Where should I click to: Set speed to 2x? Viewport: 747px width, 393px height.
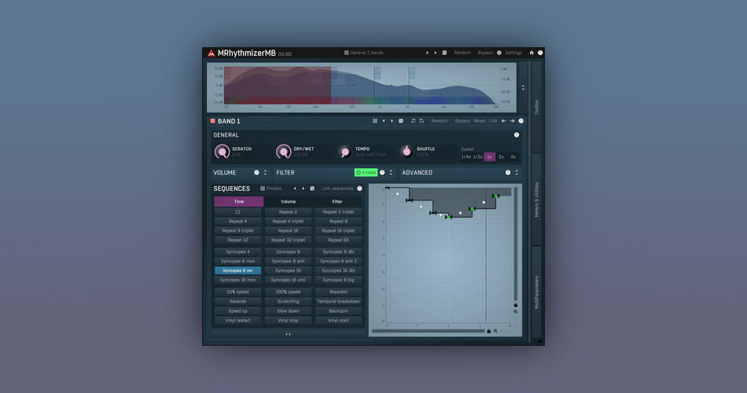pyautogui.click(x=501, y=156)
